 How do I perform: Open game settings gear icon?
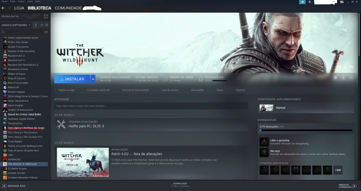click(335, 77)
